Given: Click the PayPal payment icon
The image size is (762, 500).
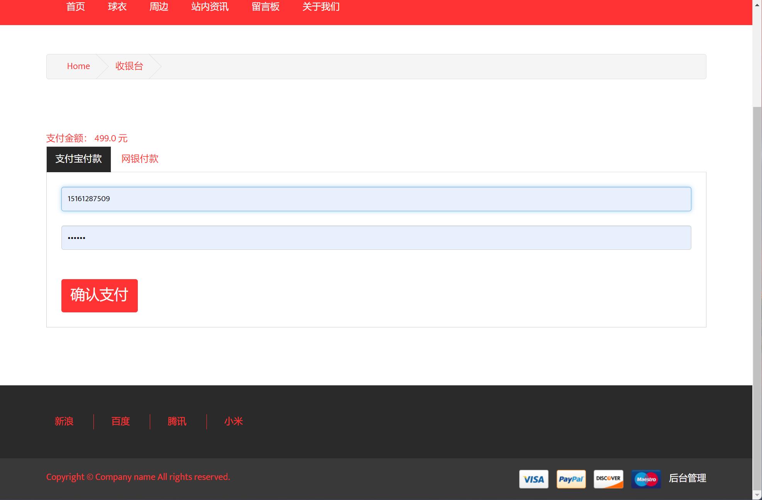Looking at the screenshot, I should 571,479.
